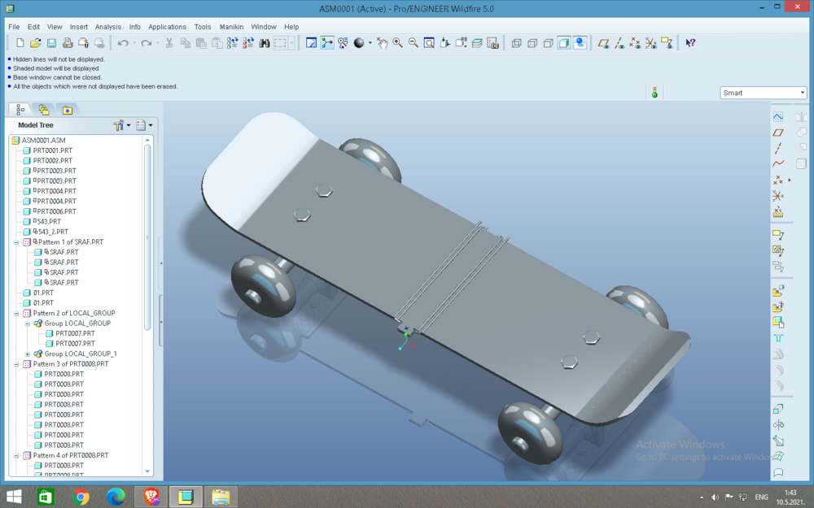
Task: Click the Undo arrow in the toolbar
Action: click(123, 43)
